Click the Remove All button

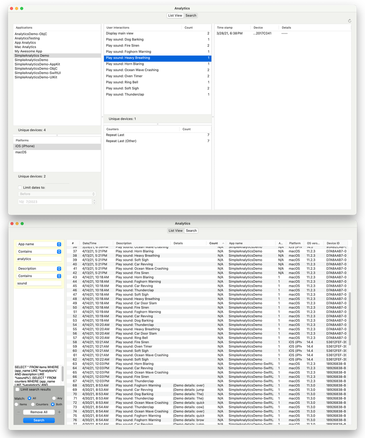pos(39,412)
